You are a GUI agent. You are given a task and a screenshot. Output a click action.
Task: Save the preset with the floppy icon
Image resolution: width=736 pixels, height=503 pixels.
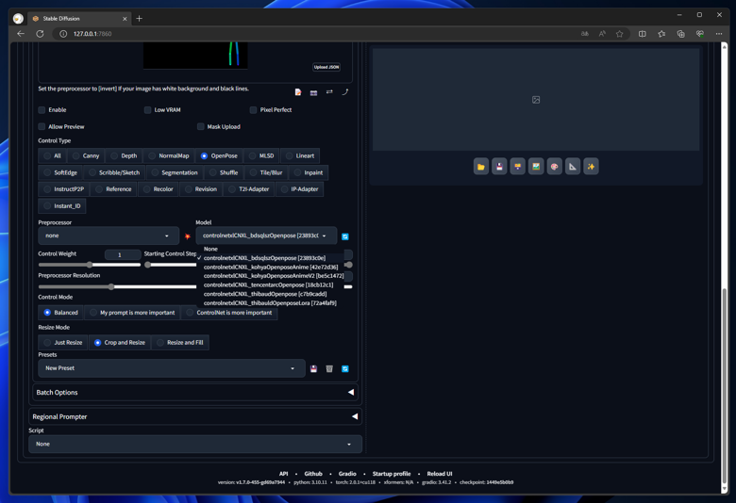coord(313,369)
